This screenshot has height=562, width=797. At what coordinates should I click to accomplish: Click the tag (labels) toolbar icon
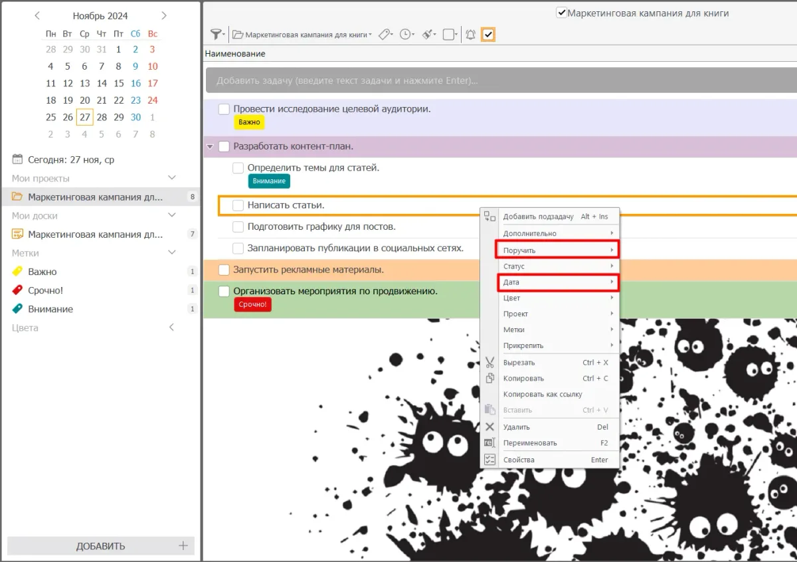tap(385, 35)
